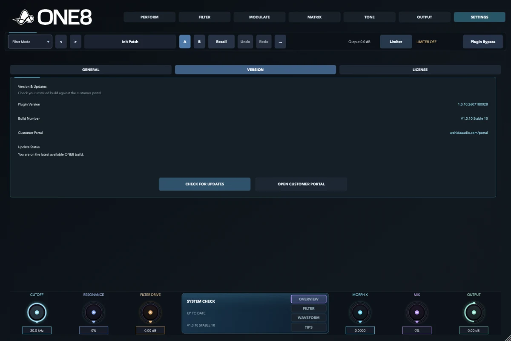Click the Init Patch preset name
The height and width of the screenshot is (341, 511).
pos(130,42)
